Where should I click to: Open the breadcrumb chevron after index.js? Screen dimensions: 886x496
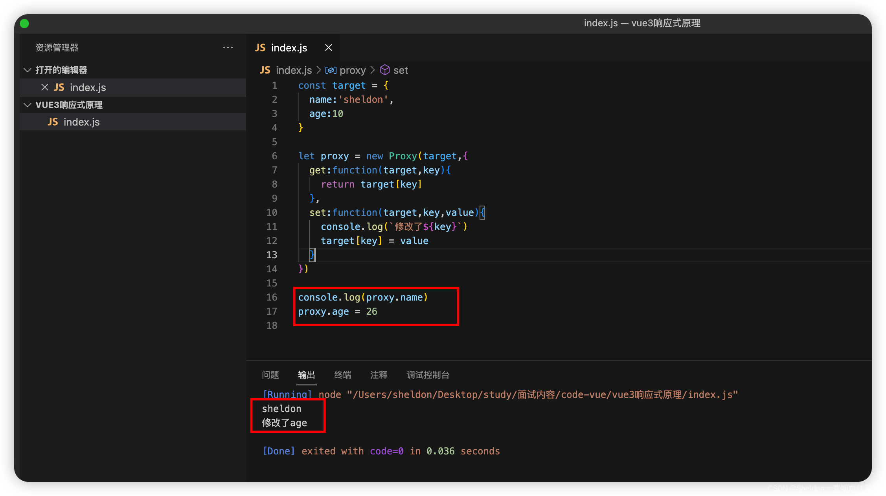point(318,70)
